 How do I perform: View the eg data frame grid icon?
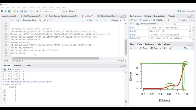[190, 35]
